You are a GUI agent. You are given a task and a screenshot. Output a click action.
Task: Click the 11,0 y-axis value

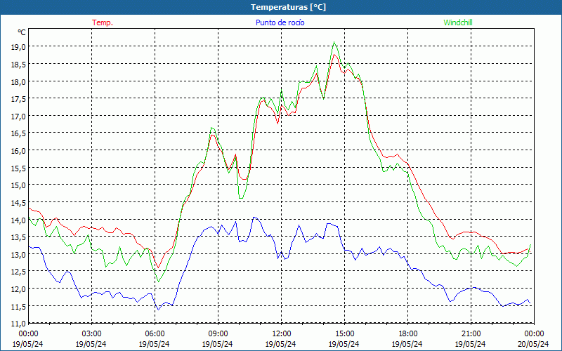(18, 324)
